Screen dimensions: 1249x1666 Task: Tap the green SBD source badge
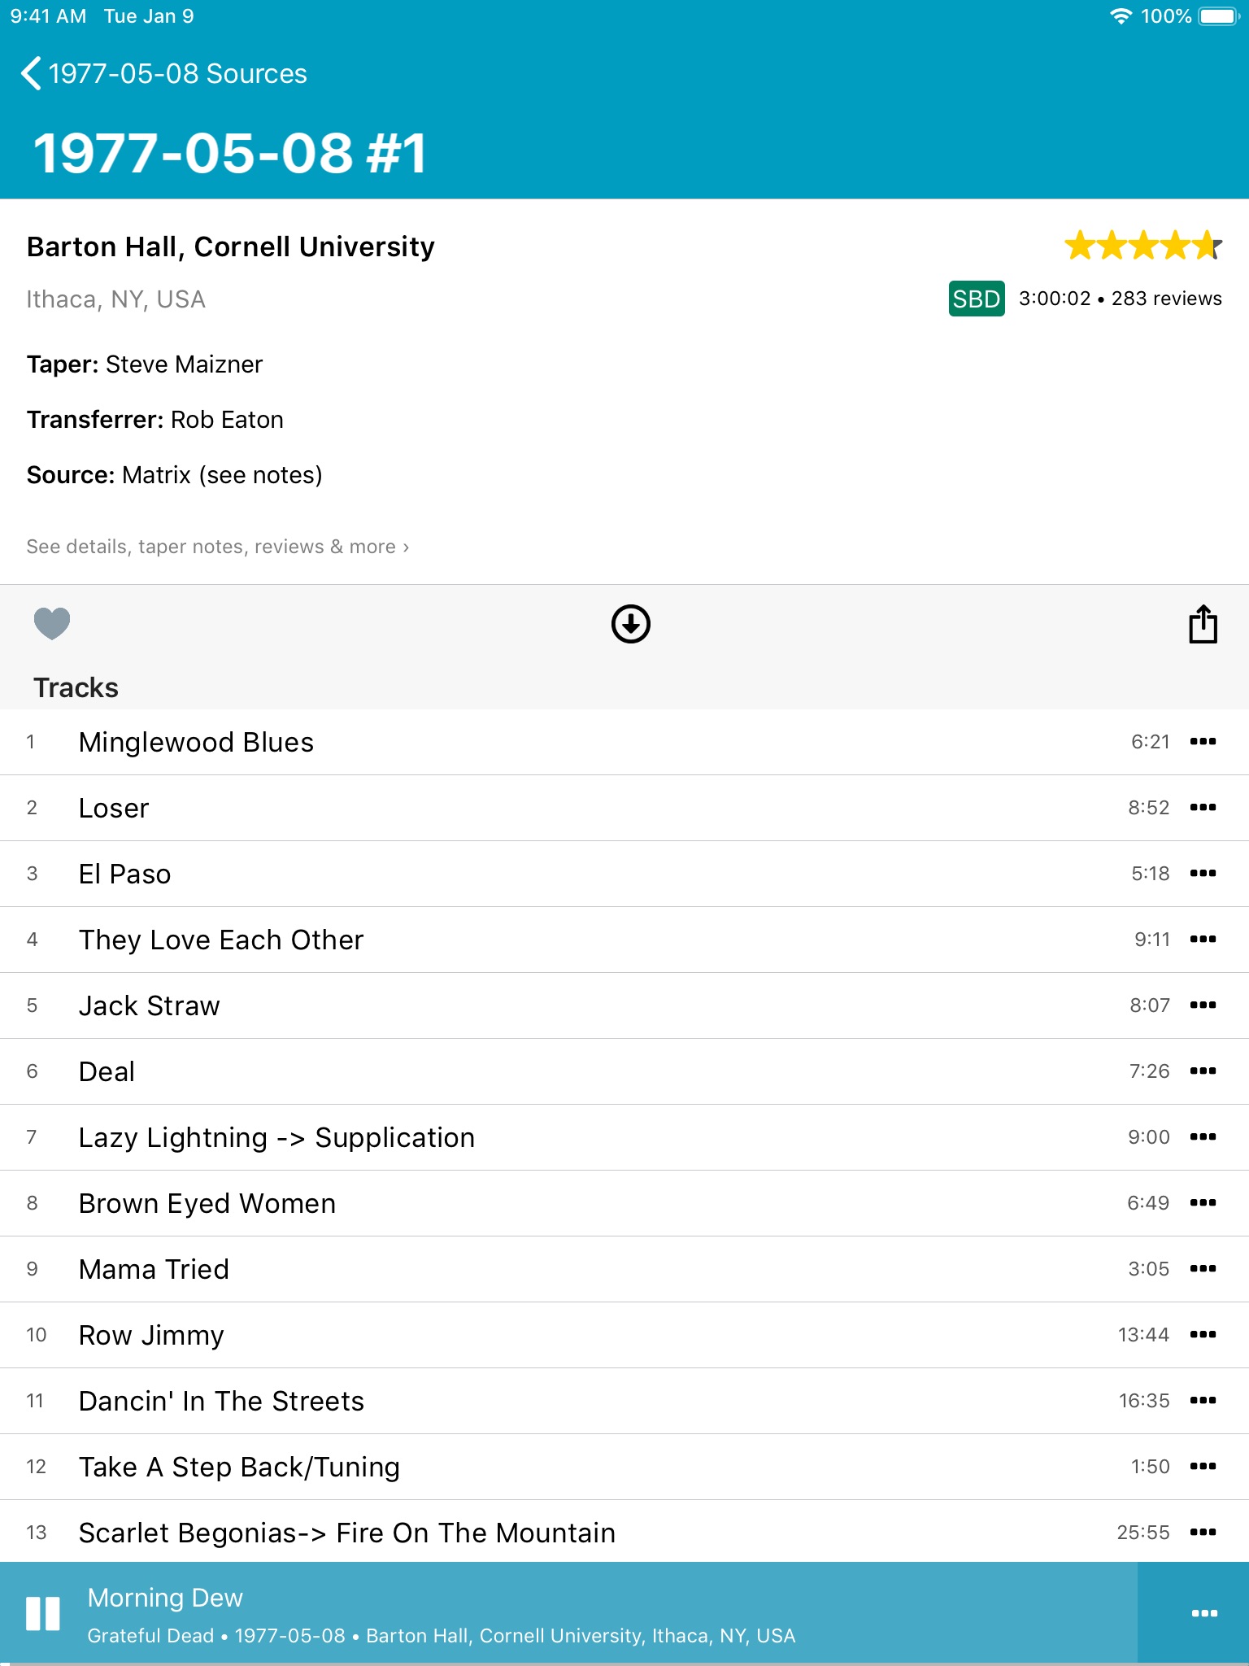coord(976,299)
